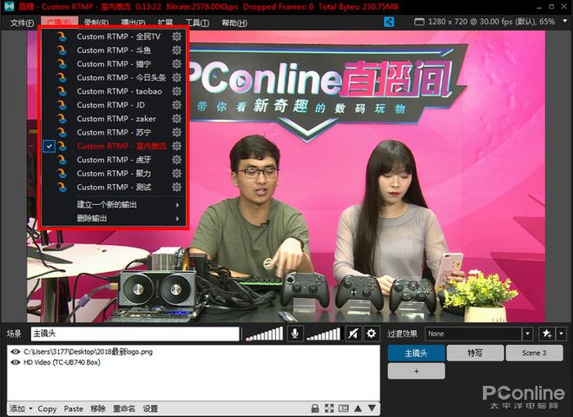Image resolution: width=573 pixels, height=417 pixels.
Task: Toggle checkmark for 室内推流 output
Action: 49,146
